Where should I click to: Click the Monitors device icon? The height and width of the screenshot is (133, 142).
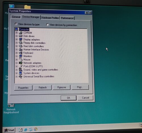(x=20, y=56)
